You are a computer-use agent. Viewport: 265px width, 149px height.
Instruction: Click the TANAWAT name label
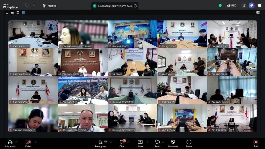[75, 130]
